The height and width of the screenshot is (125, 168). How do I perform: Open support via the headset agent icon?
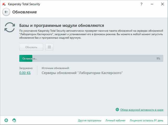pos(14,120)
